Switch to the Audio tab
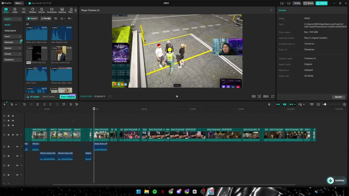Image resolution: width=349 pixels, height=196 pixels. coord(15,10)
